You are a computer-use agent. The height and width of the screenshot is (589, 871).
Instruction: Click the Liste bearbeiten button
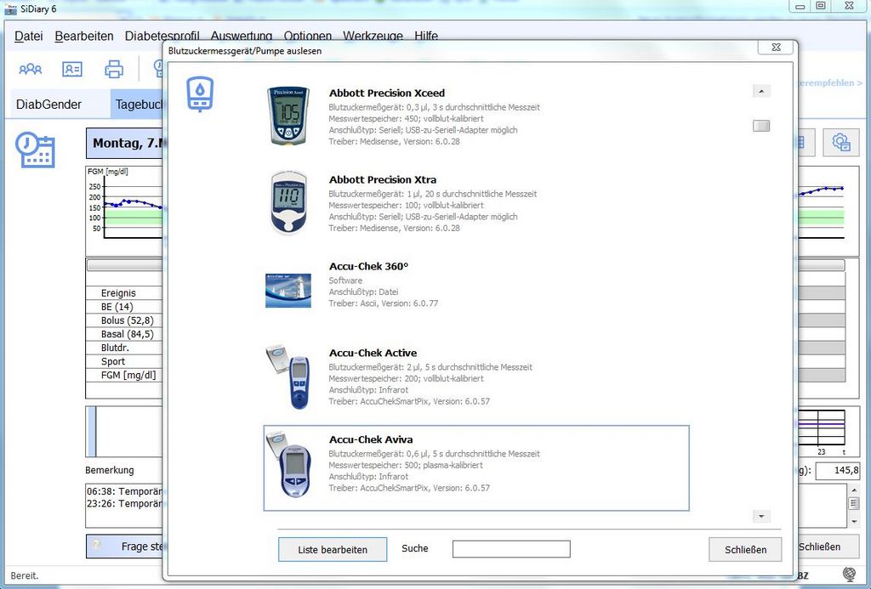pos(333,550)
